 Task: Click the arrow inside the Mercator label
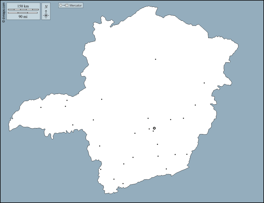pos(64,5)
